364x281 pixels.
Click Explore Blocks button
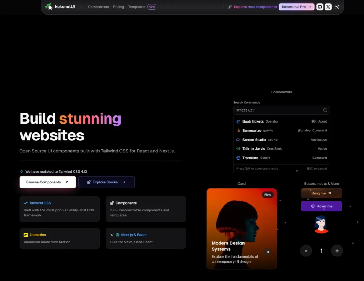[x=106, y=182]
